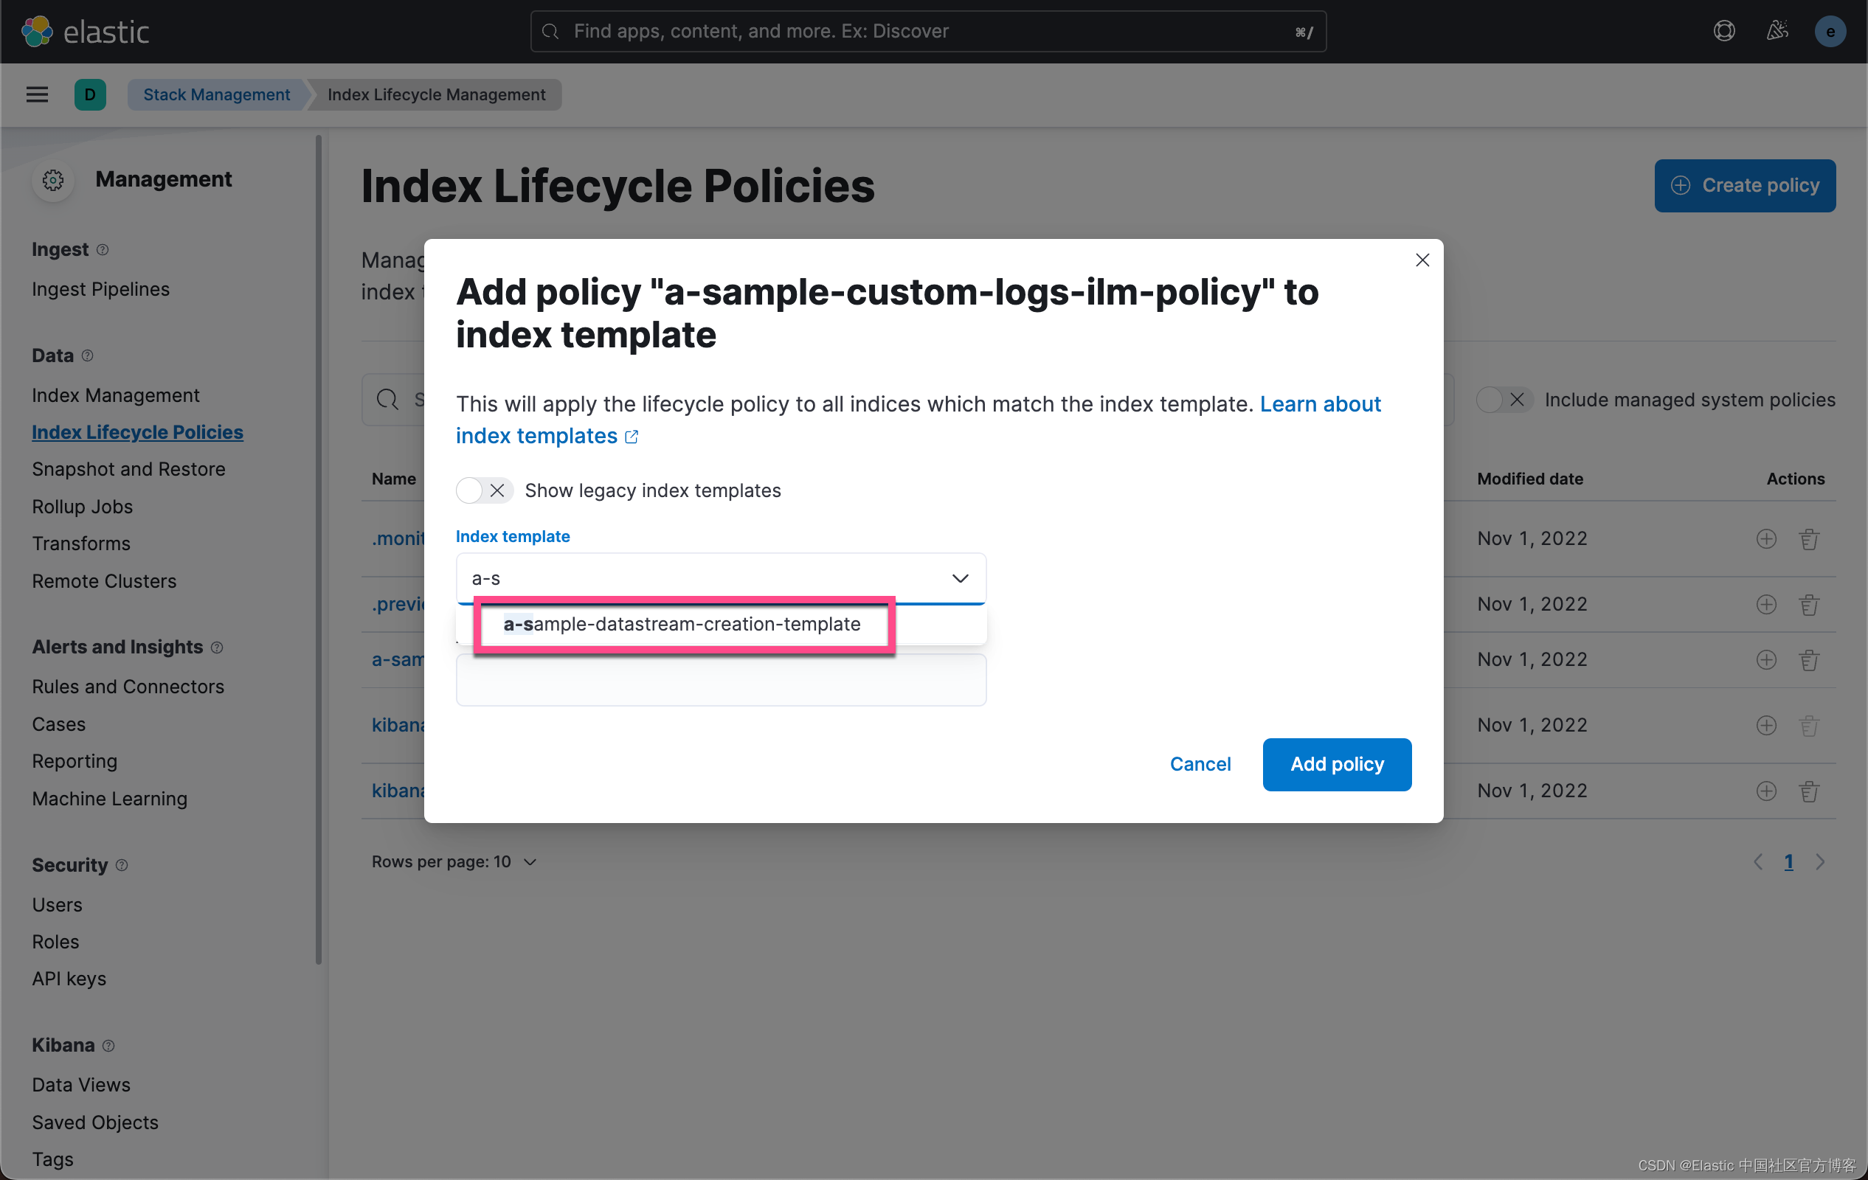Screen dimensions: 1868x1180
Task: Click the green D space avatar
Action: [90, 94]
